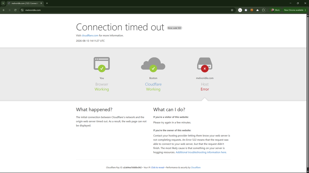Open the round clock-like extension icon

(x=246, y=10)
